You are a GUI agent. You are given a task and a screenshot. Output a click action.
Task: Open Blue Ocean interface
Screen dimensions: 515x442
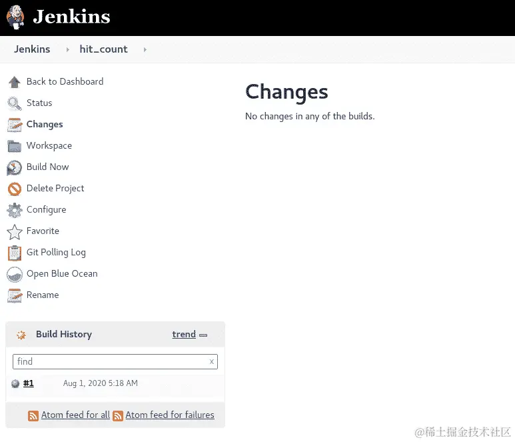coord(62,274)
